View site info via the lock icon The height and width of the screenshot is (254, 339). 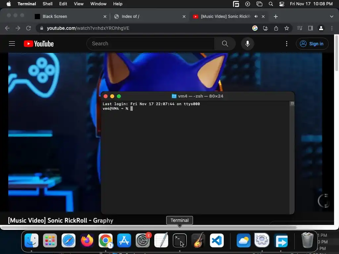pyautogui.click(x=42, y=28)
